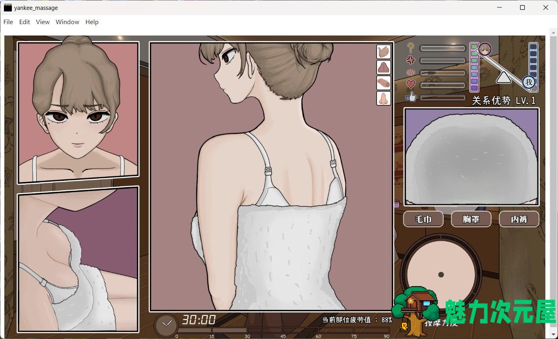558x339 pixels.
Task: Select the elbow massage tool icon
Action: click(x=383, y=67)
